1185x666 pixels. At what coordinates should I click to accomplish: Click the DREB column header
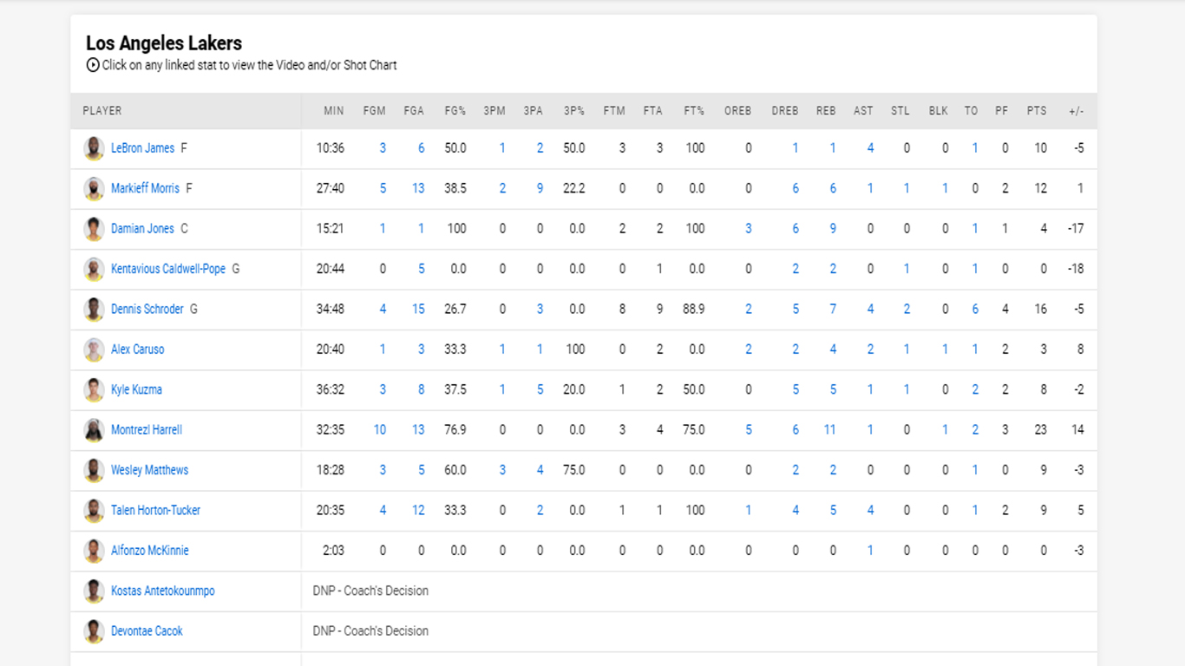pos(785,111)
